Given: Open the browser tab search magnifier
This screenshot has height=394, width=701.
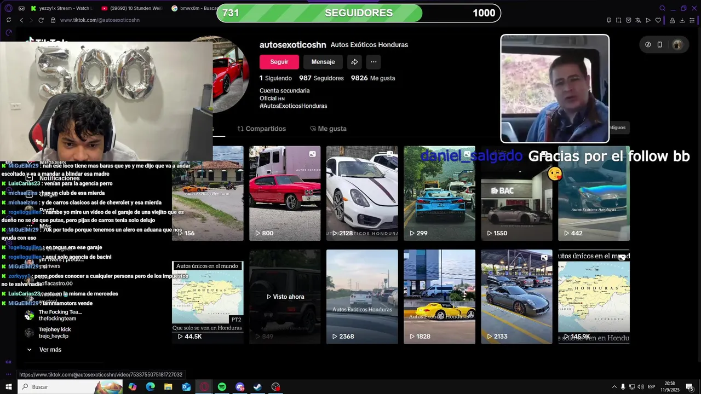Looking at the screenshot, I should [662, 8].
